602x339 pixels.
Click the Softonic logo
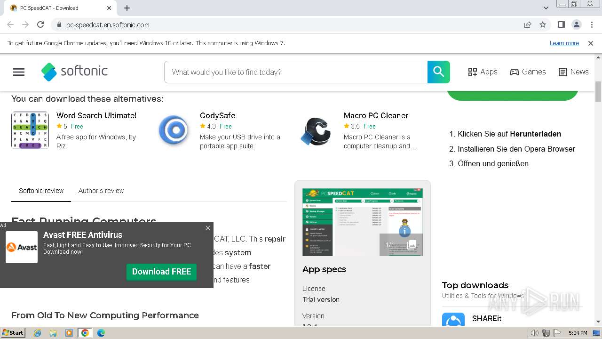pos(74,72)
